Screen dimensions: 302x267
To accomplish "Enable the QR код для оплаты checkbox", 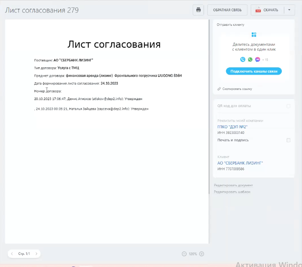I will [289, 106].
